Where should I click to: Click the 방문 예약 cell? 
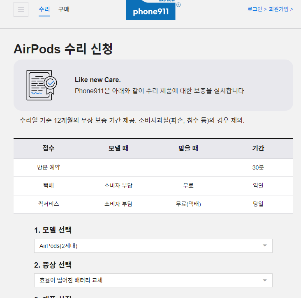(x=49, y=167)
